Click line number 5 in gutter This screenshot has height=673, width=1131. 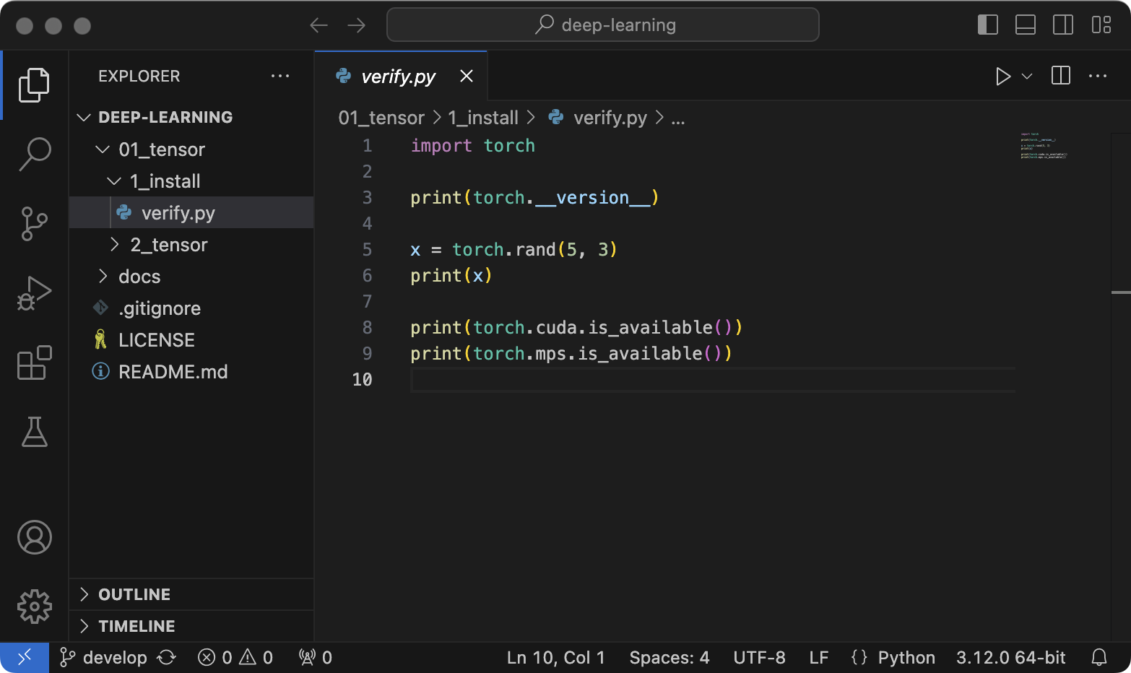click(367, 249)
